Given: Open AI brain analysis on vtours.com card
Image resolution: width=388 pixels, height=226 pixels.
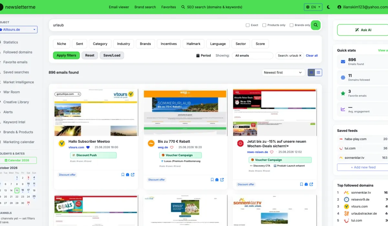Looking at the screenshot, I should [x=128, y=175].
